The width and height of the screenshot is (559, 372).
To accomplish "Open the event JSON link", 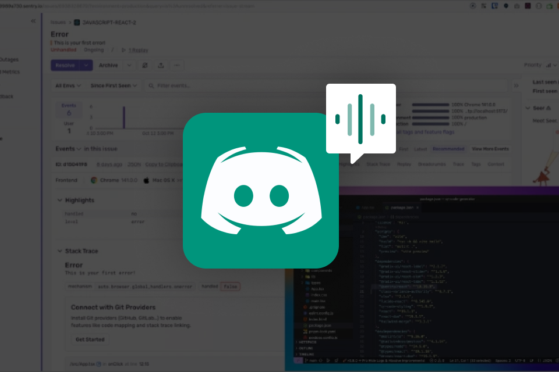I will click(134, 164).
